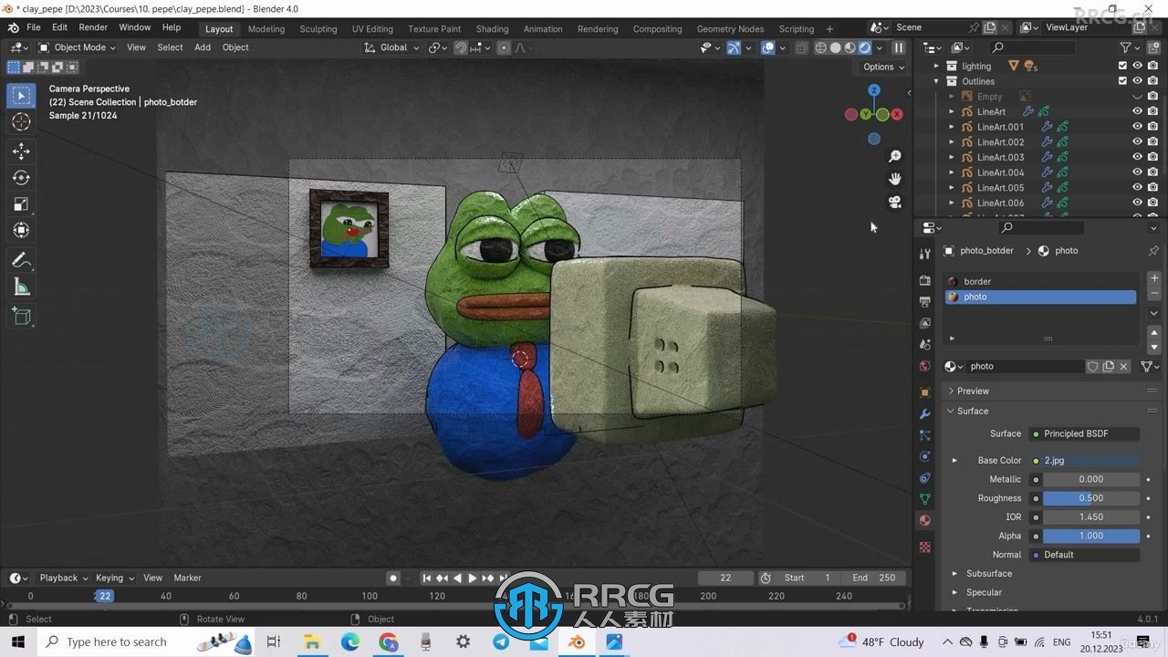Jump to the timeline start frame
This screenshot has height=657, width=1168.
click(426, 578)
